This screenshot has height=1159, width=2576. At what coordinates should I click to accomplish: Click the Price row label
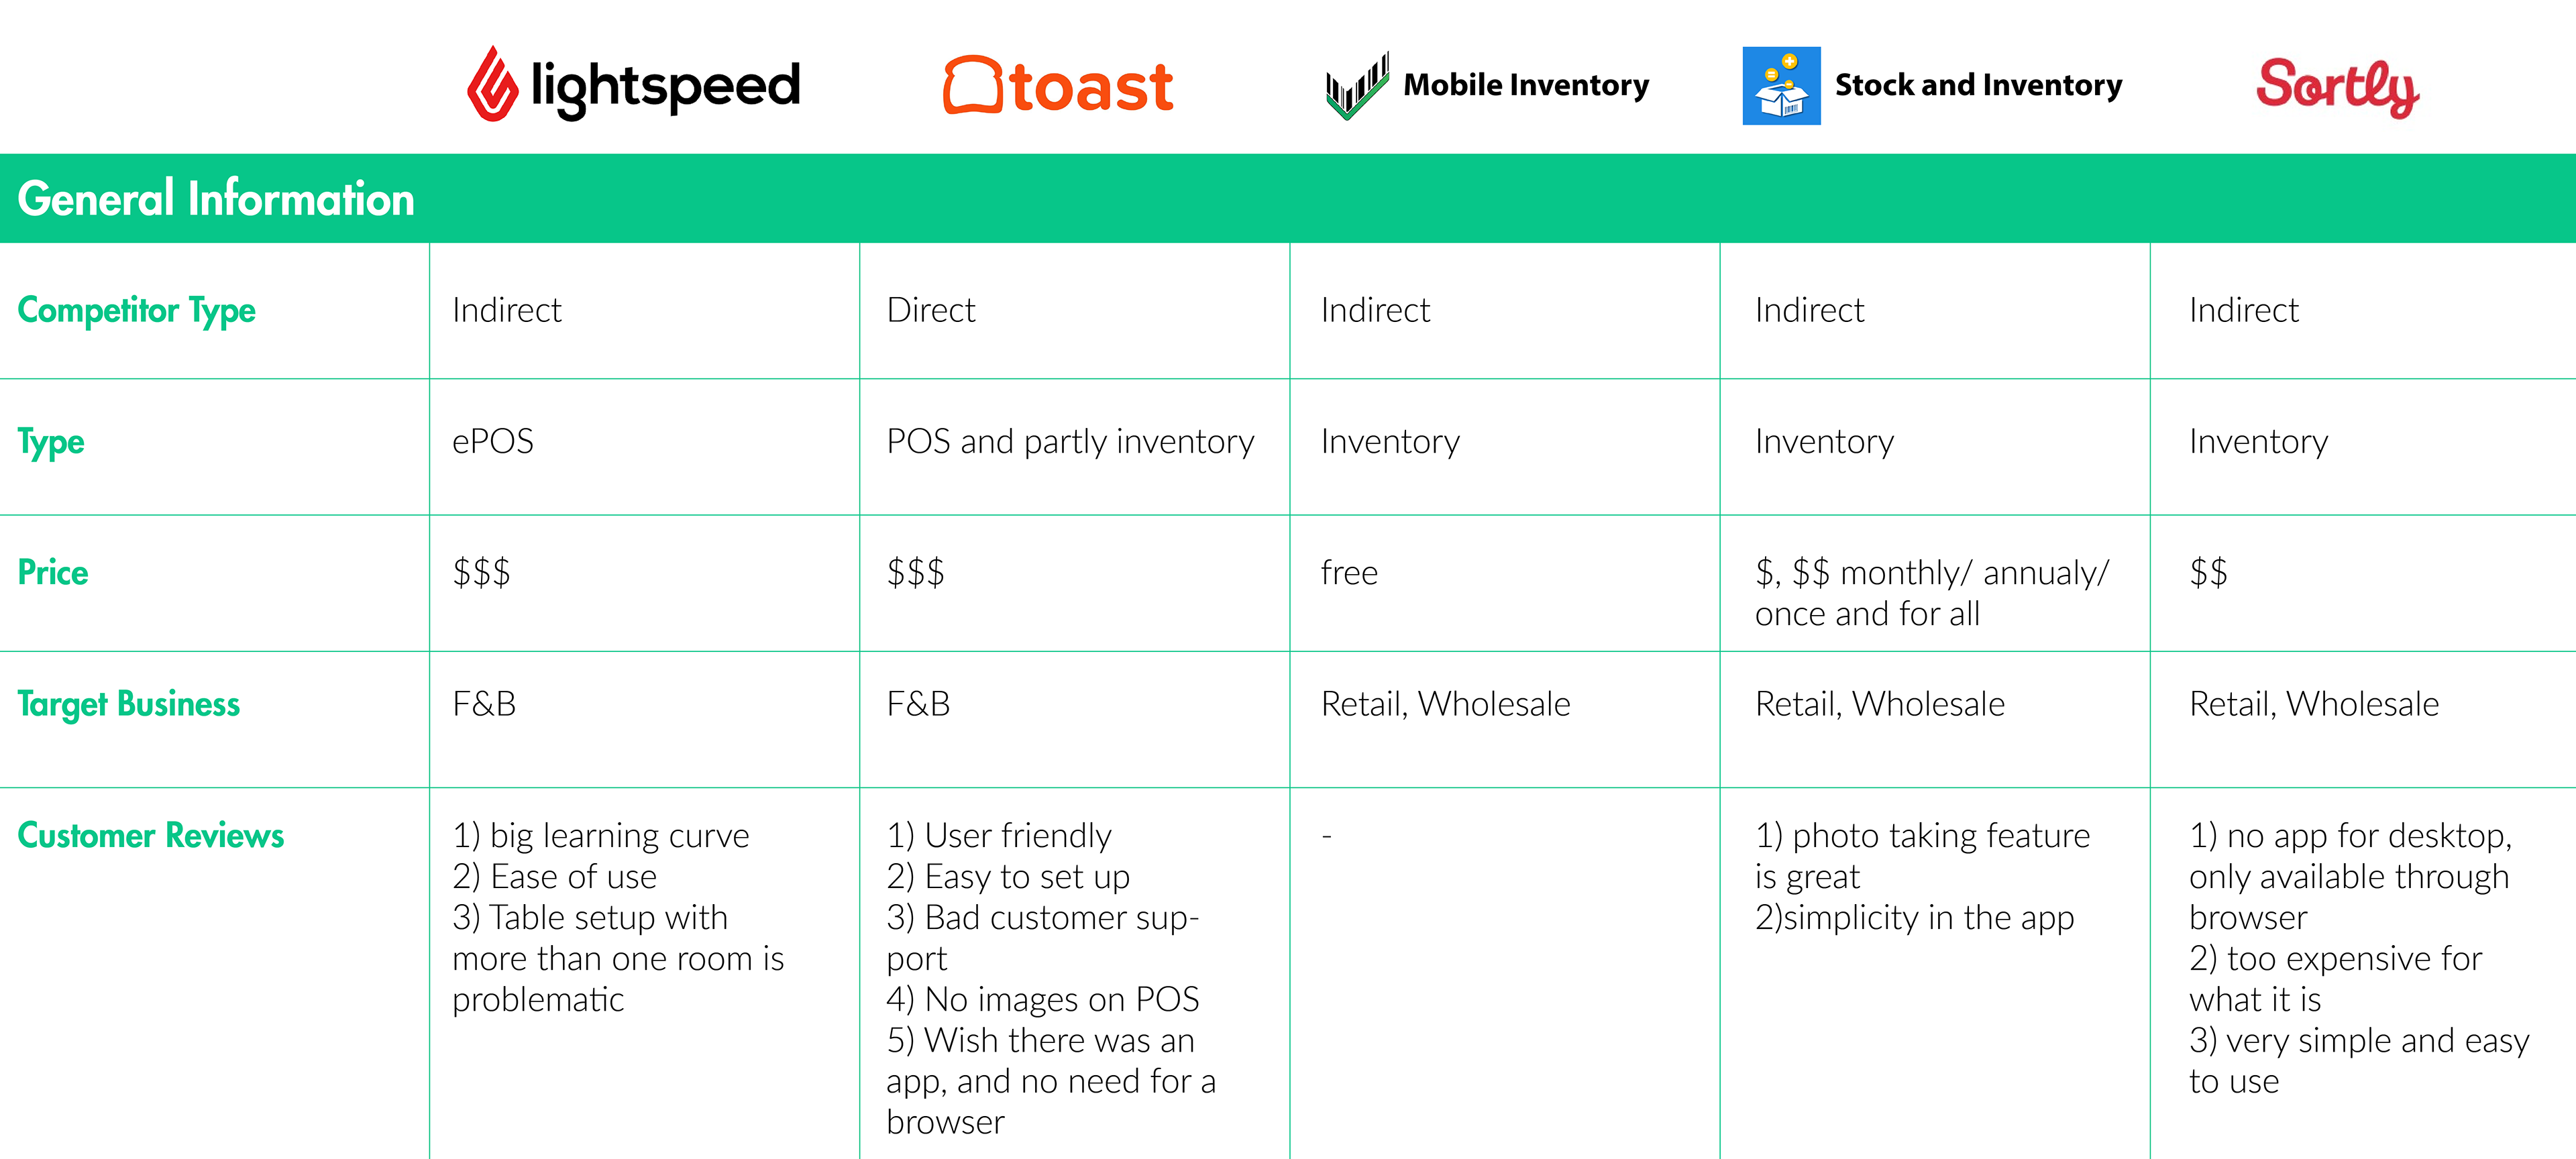[x=53, y=572]
